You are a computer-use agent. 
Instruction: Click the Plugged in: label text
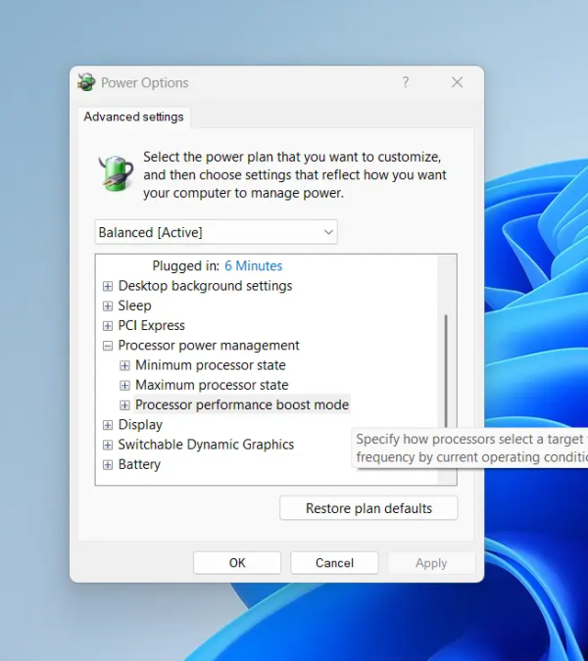click(x=186, y=266)
